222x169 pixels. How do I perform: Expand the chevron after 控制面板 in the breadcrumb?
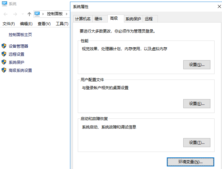coord(66,14)
